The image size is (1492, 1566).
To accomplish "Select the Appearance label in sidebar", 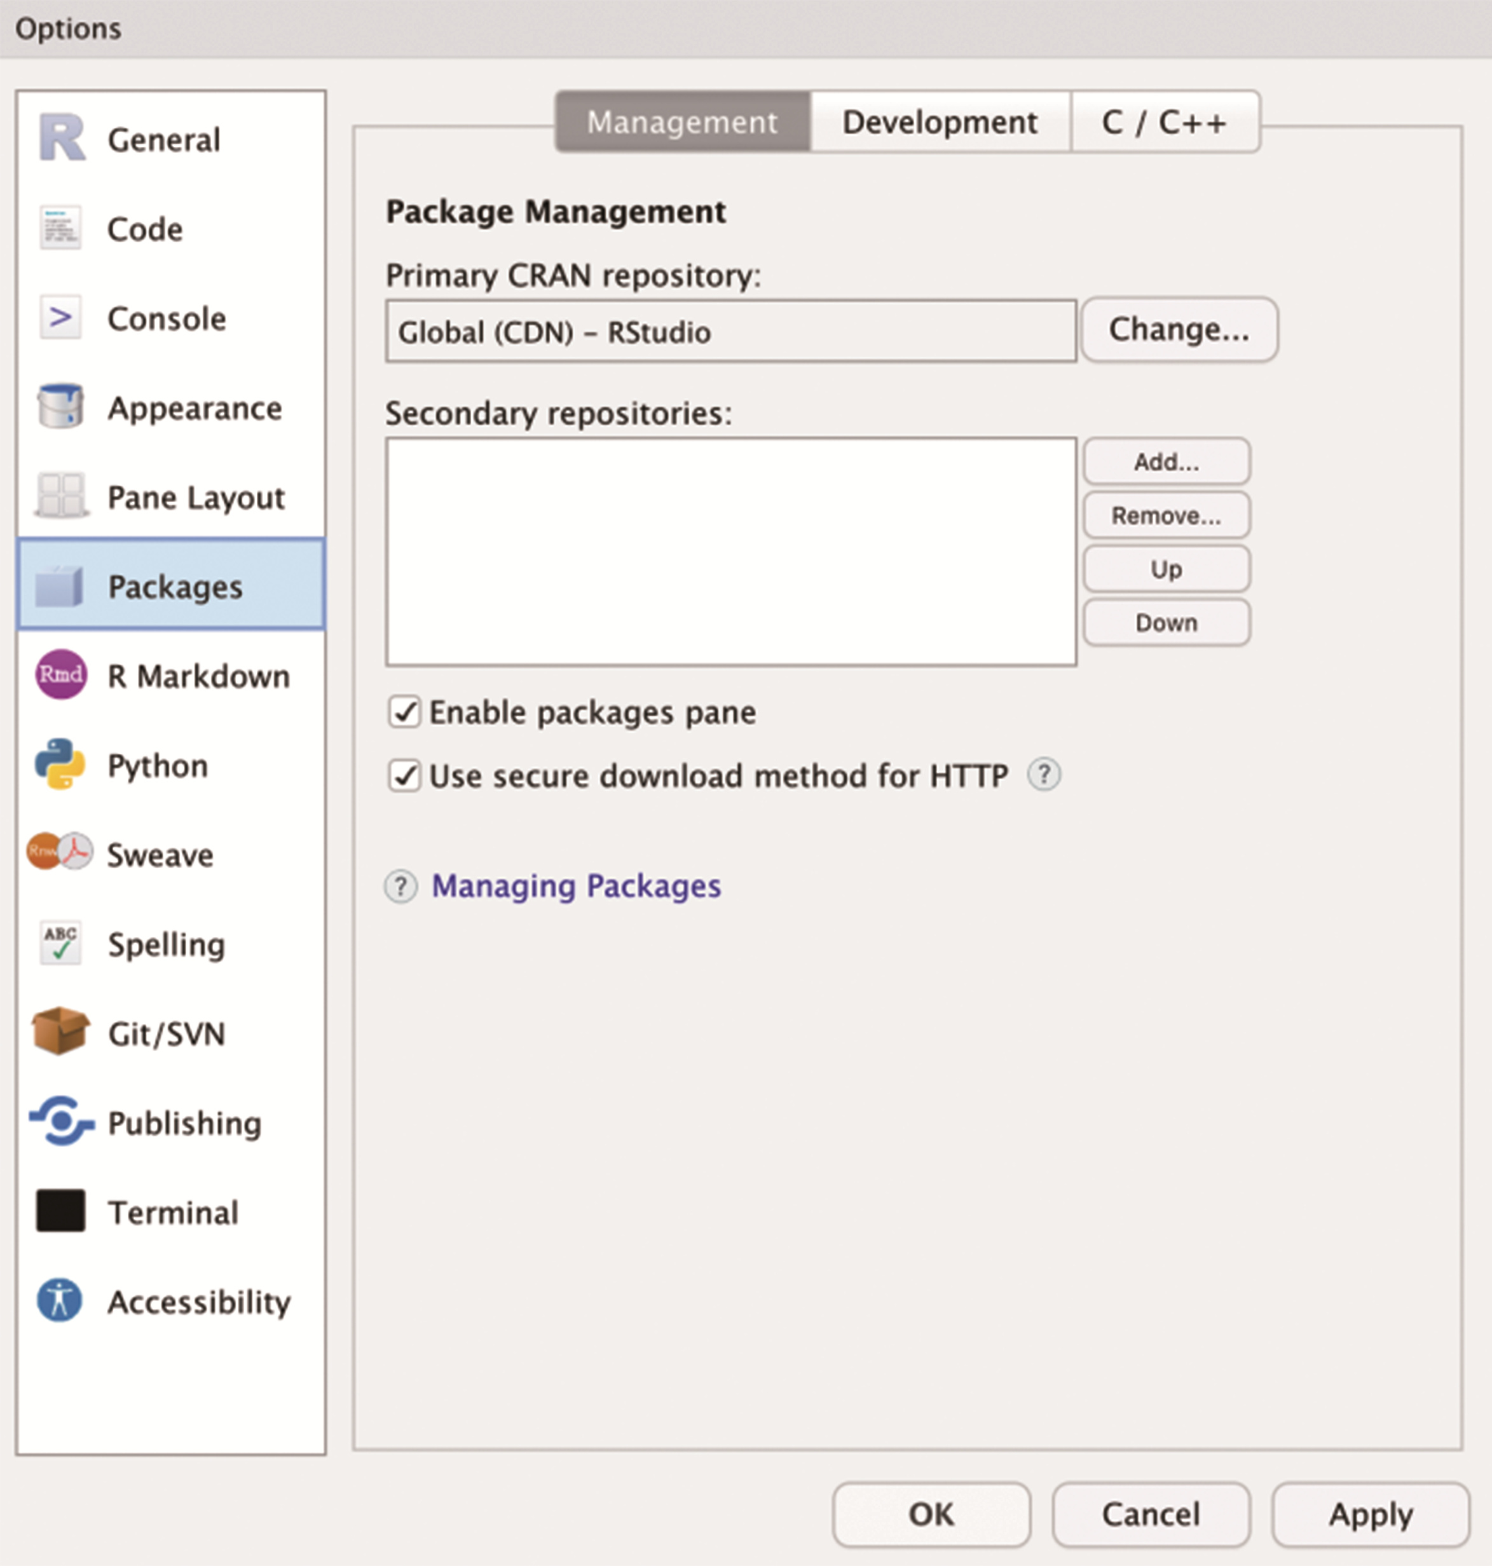I will [x=195, y=409].
